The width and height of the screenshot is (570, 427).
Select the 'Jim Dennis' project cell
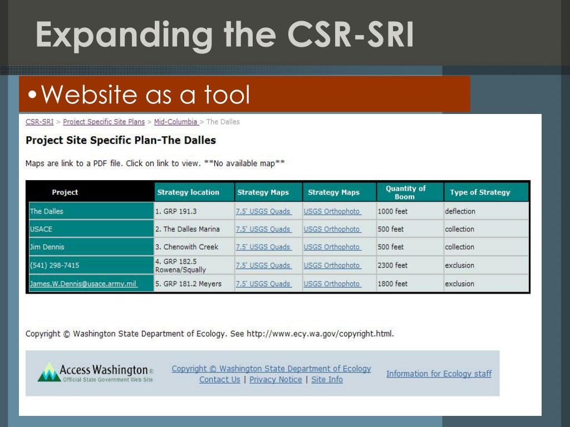(x=91, y=247)
